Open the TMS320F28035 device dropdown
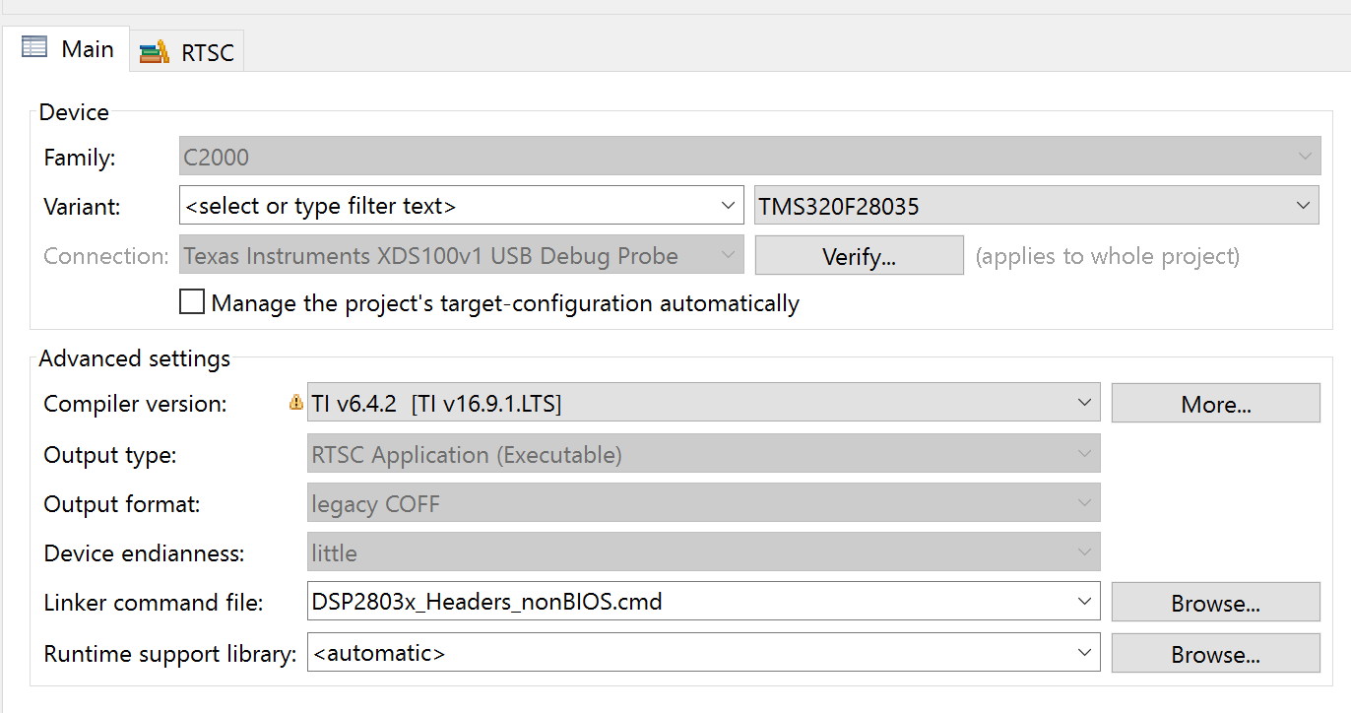Image resolution: width=1351 pixels, height=713 pixels. click(x=1036, y=206)
